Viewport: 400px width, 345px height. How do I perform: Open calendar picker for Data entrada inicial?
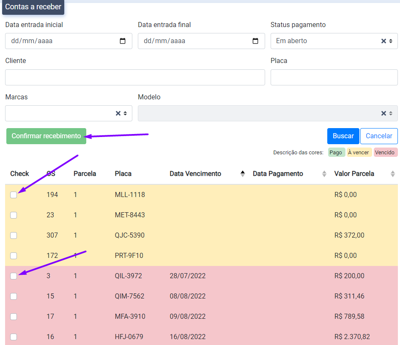(x=123, y=41)
